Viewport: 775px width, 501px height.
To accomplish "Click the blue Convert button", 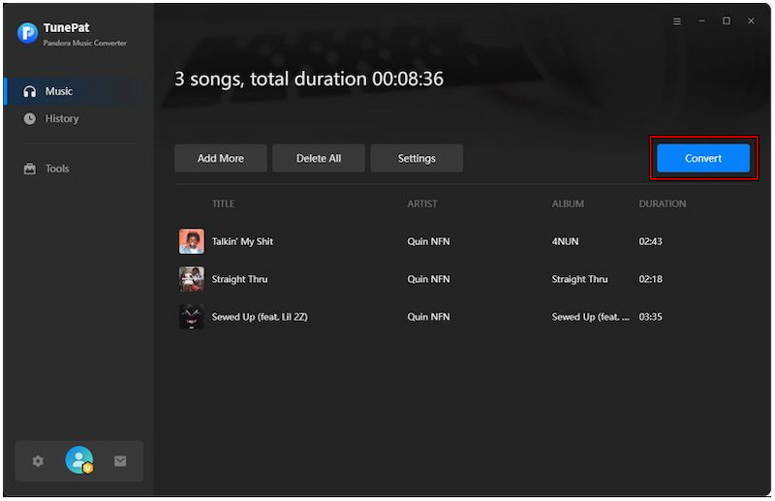I will (703, 158).
